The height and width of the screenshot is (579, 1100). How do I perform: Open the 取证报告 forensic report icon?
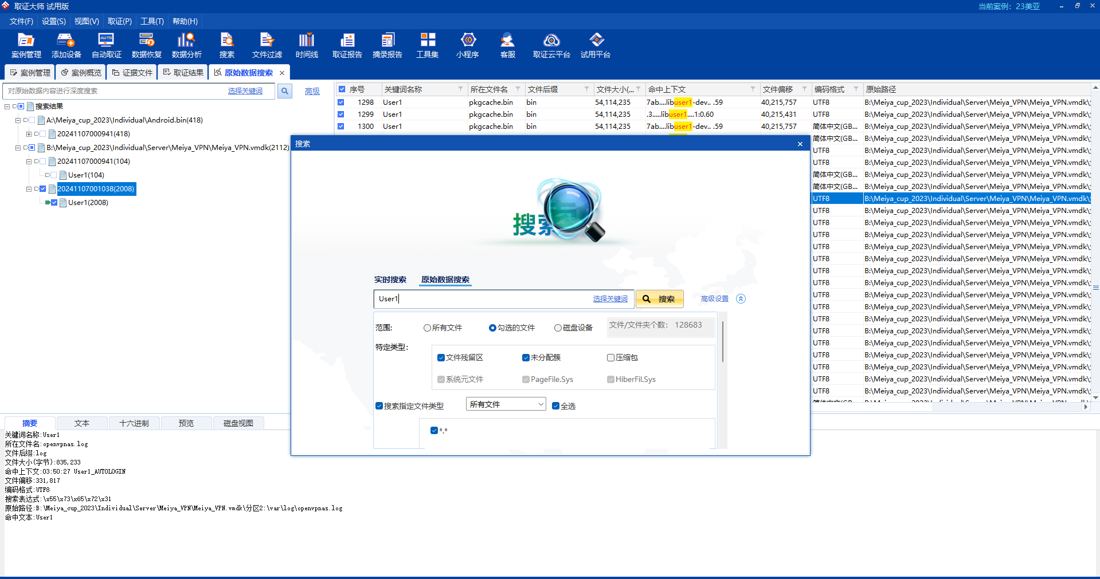pos(347,45)
